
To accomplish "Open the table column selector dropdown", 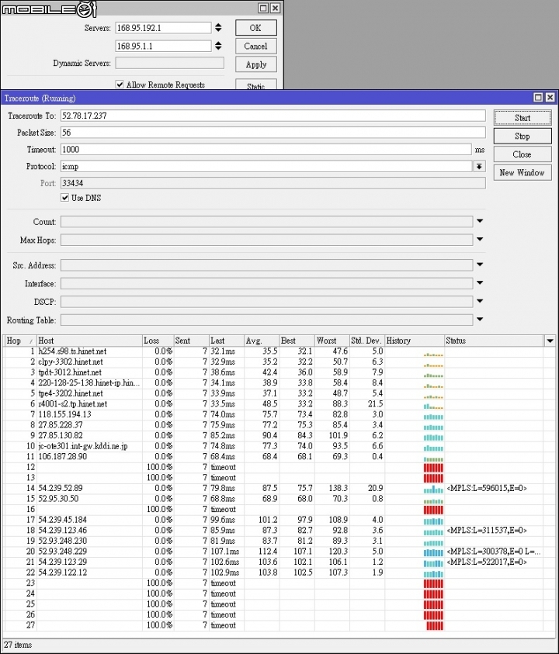I will coord(550,341).
